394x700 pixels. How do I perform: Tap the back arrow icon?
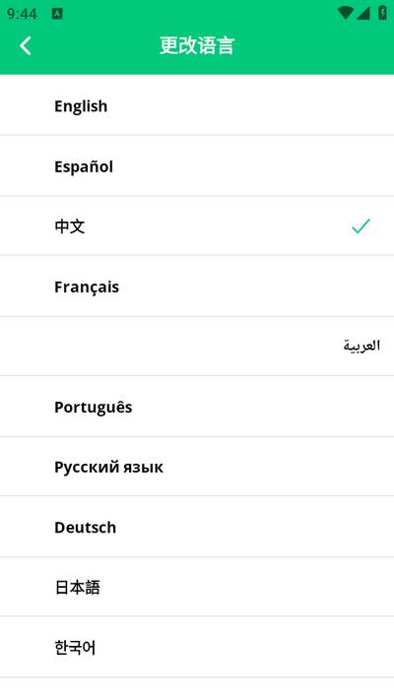26,45
